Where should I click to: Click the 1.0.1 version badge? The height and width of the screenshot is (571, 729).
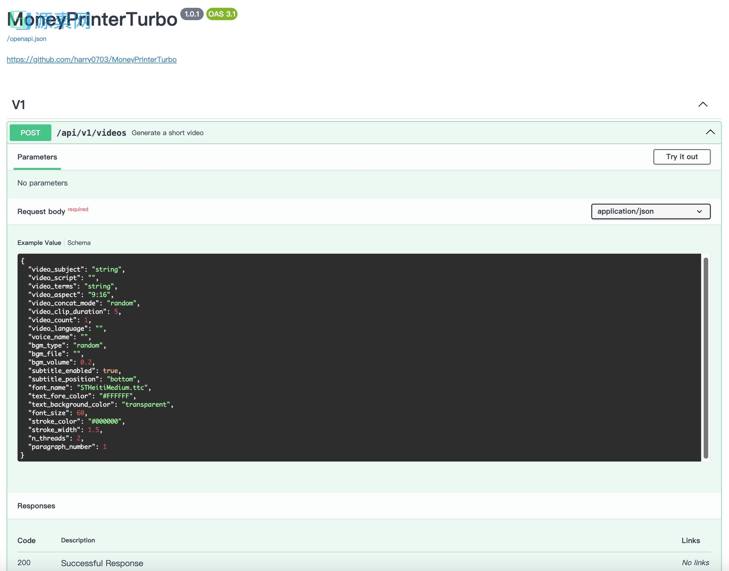tap(192, 14)
